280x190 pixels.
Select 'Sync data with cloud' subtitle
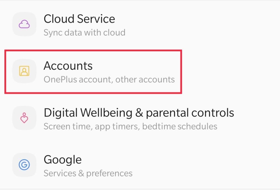pyautogui.click(x=84, y=33)
